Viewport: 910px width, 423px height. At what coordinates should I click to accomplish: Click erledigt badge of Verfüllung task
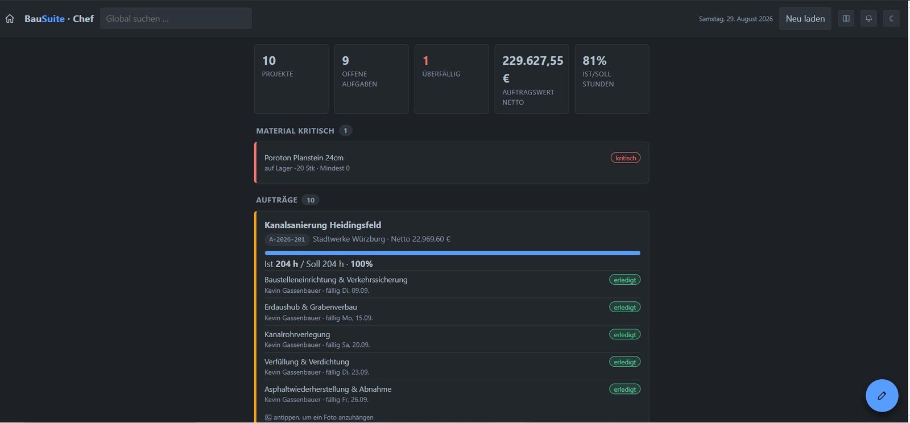[624, 362]
